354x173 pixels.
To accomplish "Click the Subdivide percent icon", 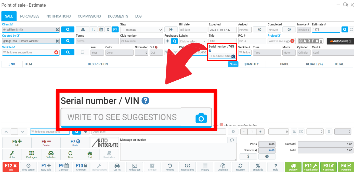I will 258,167.
